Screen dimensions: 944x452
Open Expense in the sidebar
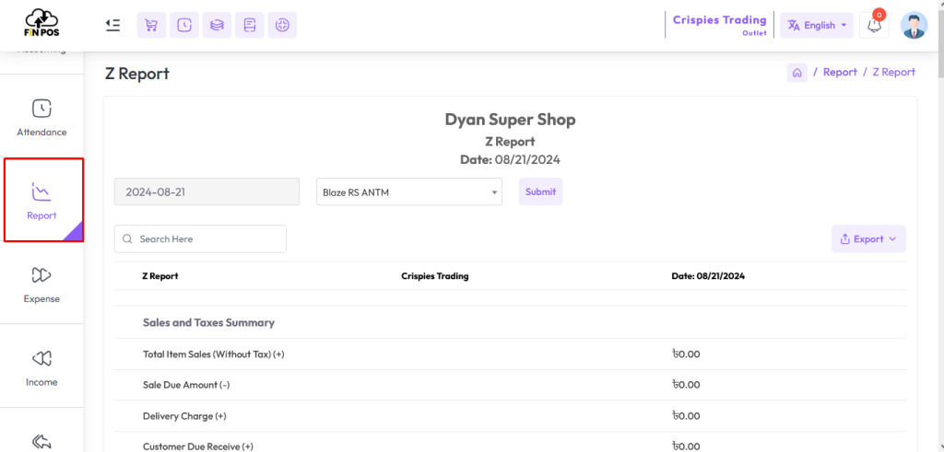[41, 284]
